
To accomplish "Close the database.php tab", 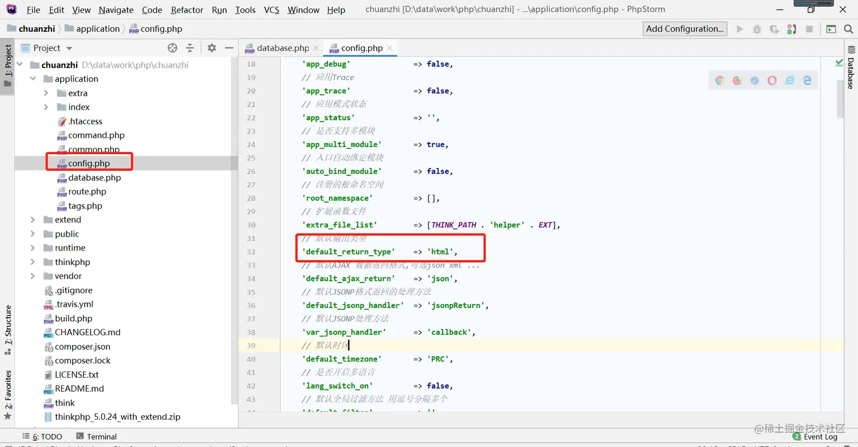I will tap(316, 48).
